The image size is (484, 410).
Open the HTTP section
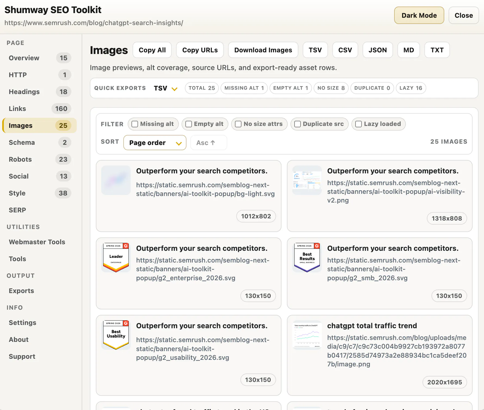[x=39, y=75]
